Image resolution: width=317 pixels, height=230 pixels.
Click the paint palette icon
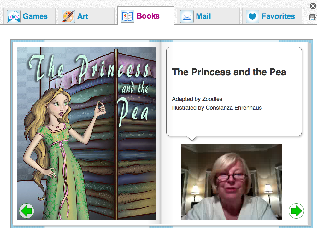coord(68,17)
